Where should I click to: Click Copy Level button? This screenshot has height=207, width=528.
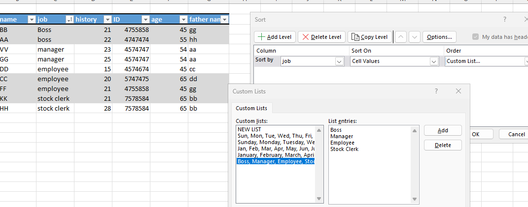point(369,37)
